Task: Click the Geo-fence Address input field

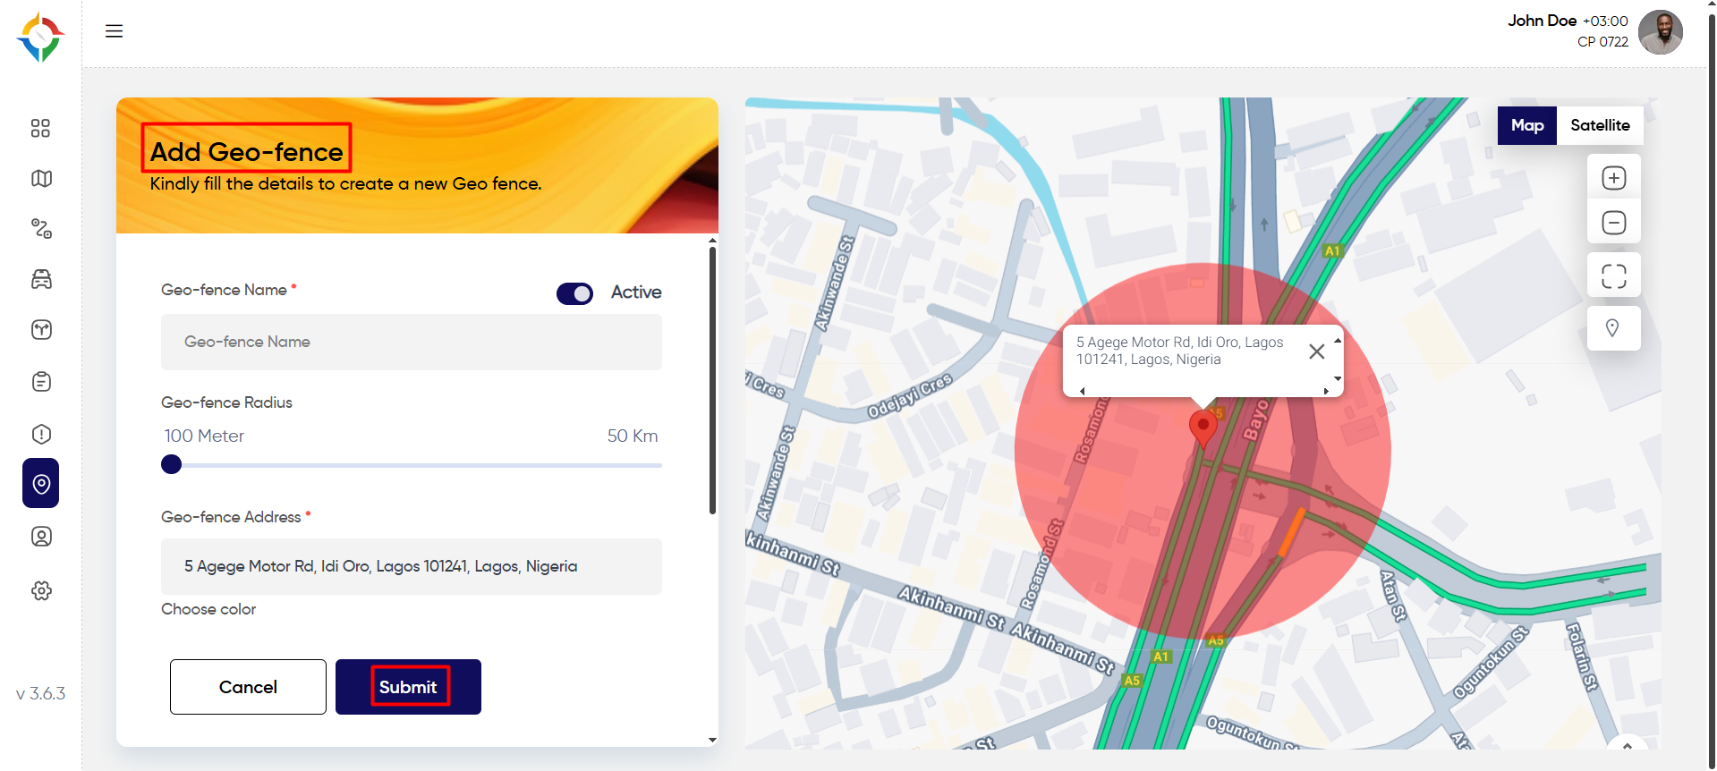Action: pyautogui.click(x=412, y=566)
